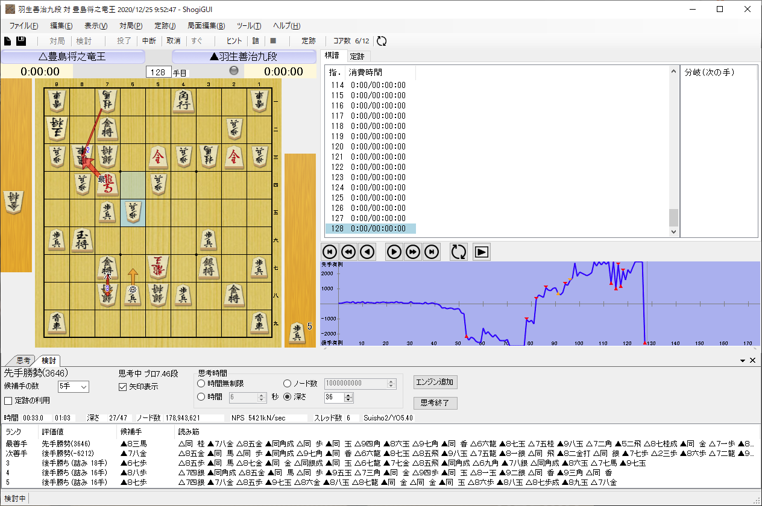Viewport: 762px width, 506px height.
Task: Click the 思考終了 button
Action: (x=435, y=403)
